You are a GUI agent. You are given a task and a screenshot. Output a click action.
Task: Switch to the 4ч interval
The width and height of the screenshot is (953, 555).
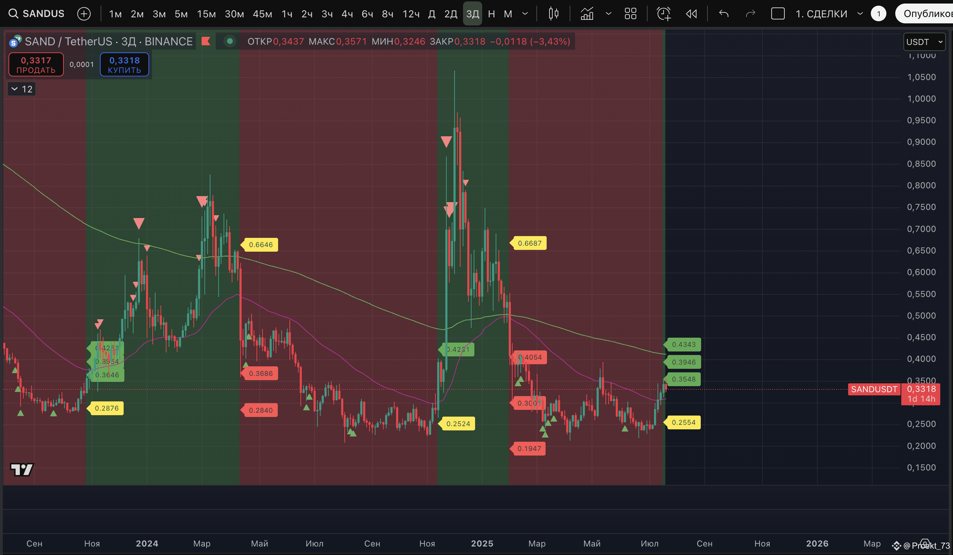click(x=347, y=14)
